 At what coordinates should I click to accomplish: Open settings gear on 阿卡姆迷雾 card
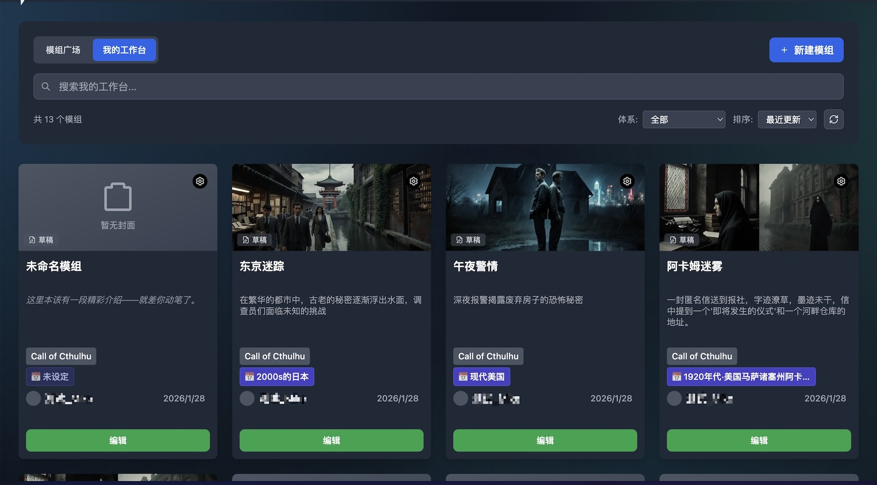point(841,181)
